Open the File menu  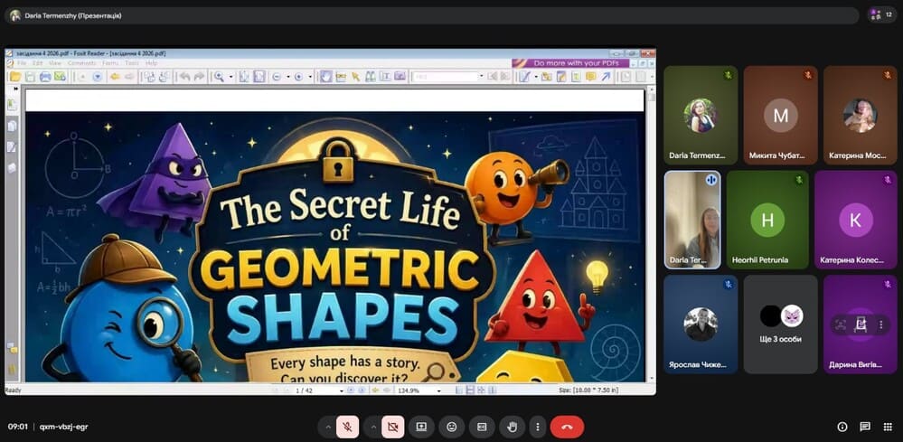point(22,62)
